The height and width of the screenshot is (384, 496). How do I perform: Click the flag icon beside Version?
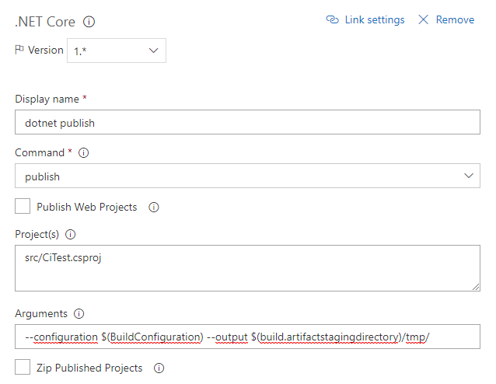pos(19,50)
